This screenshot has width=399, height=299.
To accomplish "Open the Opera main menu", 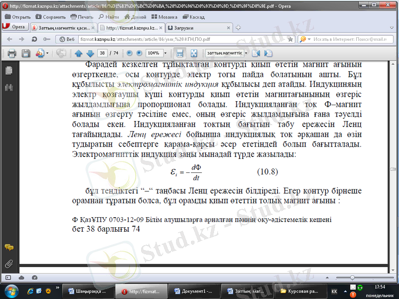I will click(x=15, y=27).
